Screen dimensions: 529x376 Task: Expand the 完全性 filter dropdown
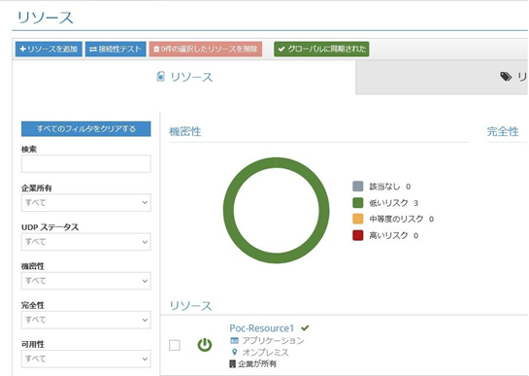pos(86,320)
